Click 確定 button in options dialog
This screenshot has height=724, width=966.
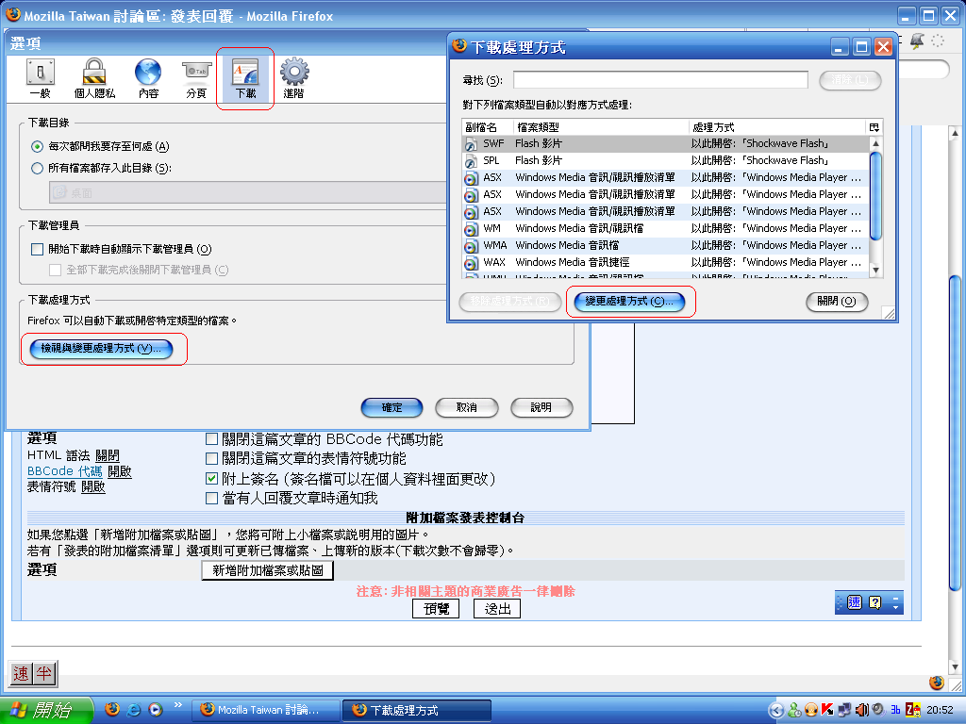pos(391,407)
